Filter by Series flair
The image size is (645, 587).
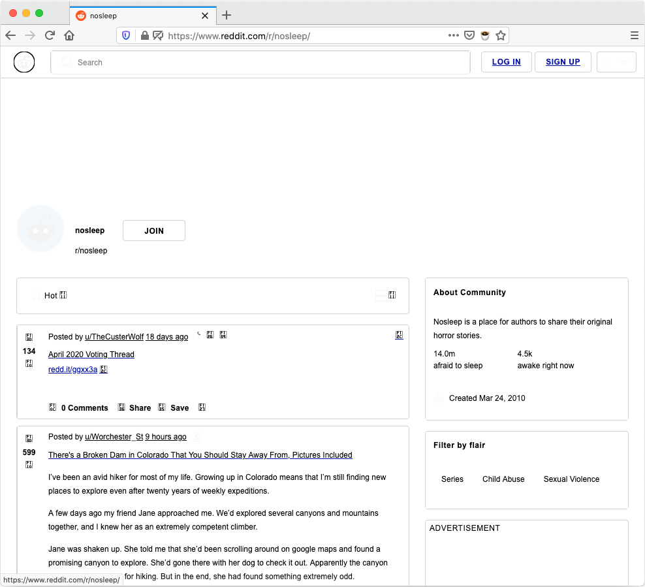coord(452,479)
